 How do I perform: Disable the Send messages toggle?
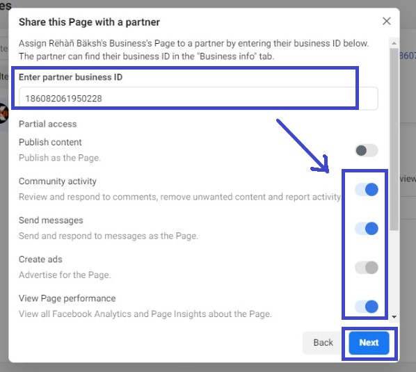click(367, 229)
